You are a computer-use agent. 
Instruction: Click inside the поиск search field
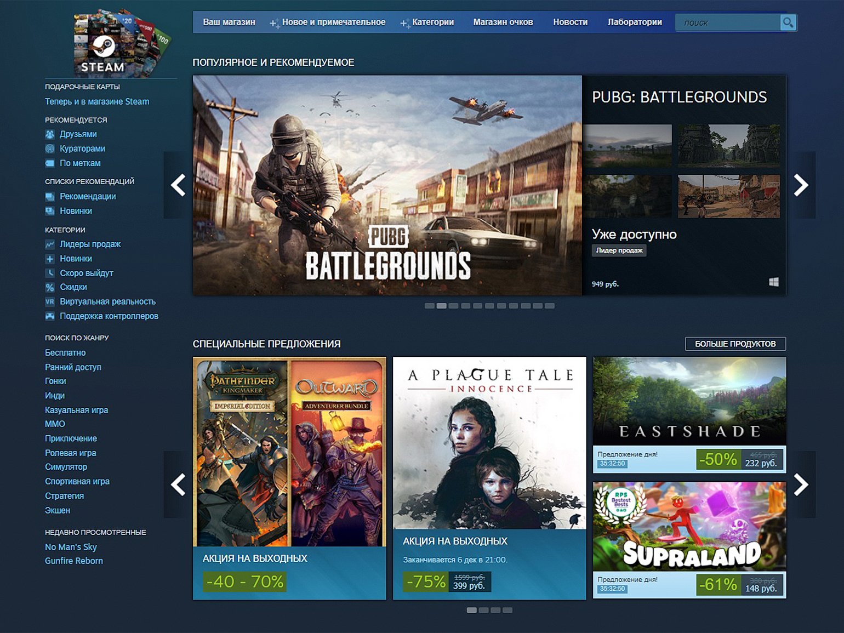coord(726,22)
